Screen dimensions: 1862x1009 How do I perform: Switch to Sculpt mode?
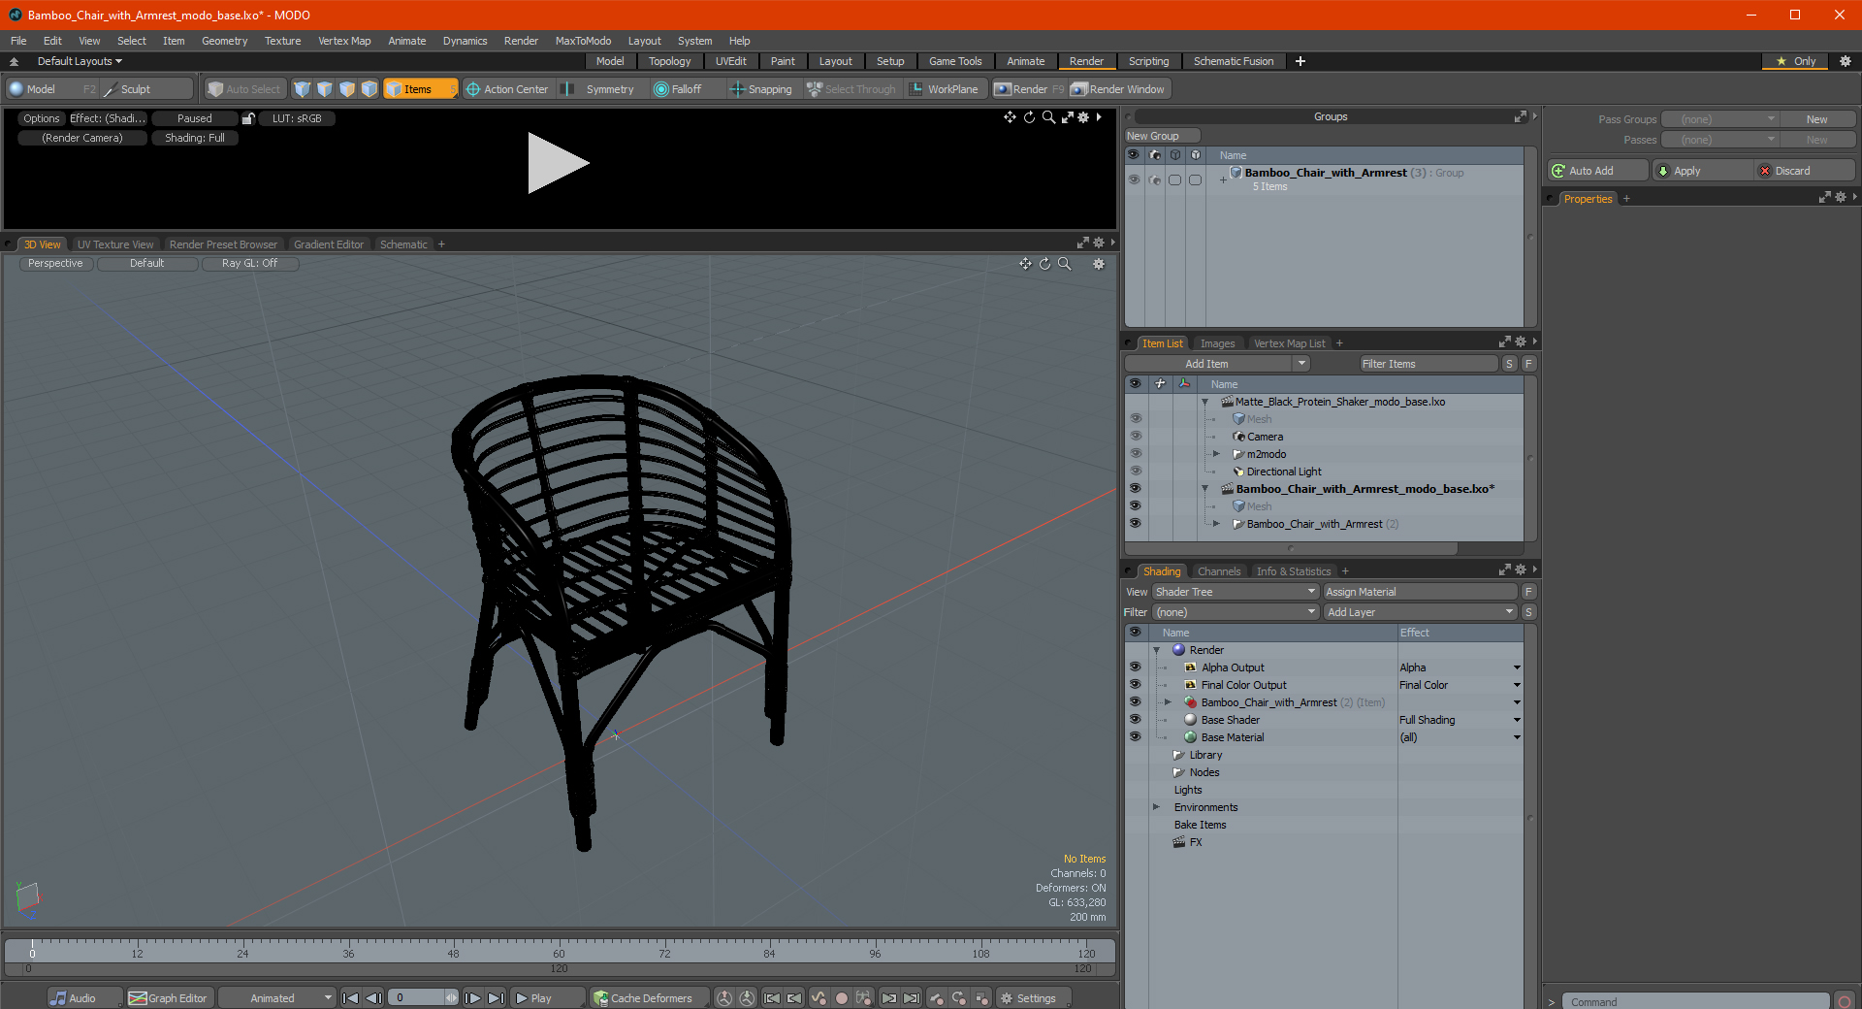tap(146, 89)
